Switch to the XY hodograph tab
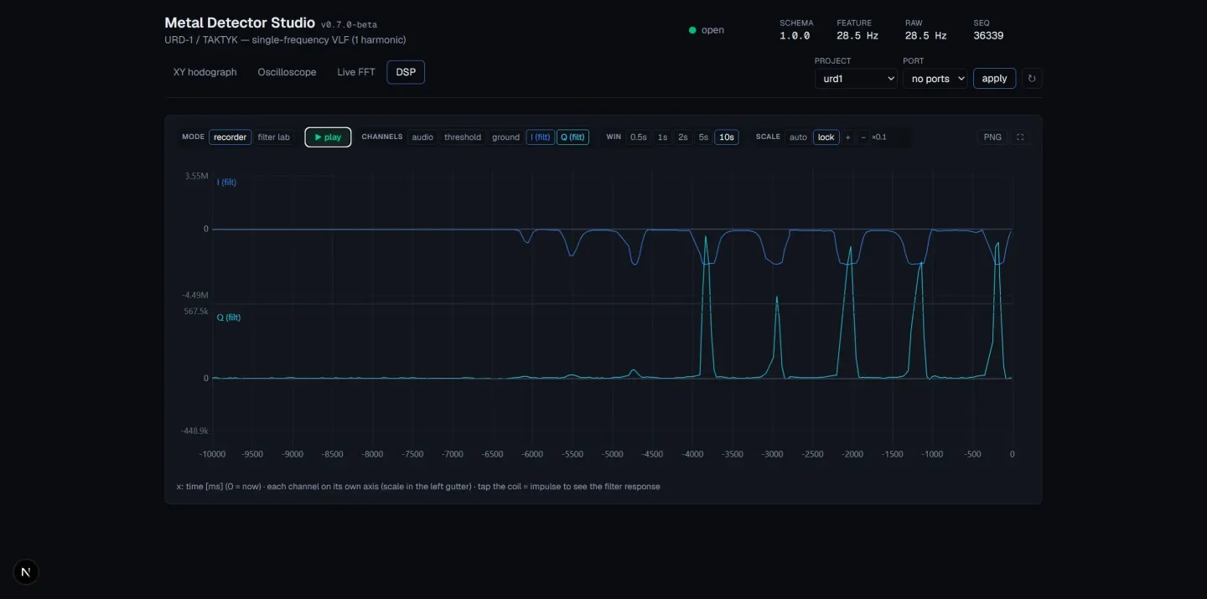The height and width of the screenshot is (599, 1207). pyautogui.click(x=205, y=72)
